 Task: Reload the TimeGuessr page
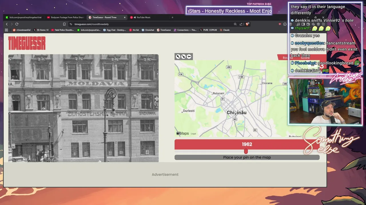17,24
